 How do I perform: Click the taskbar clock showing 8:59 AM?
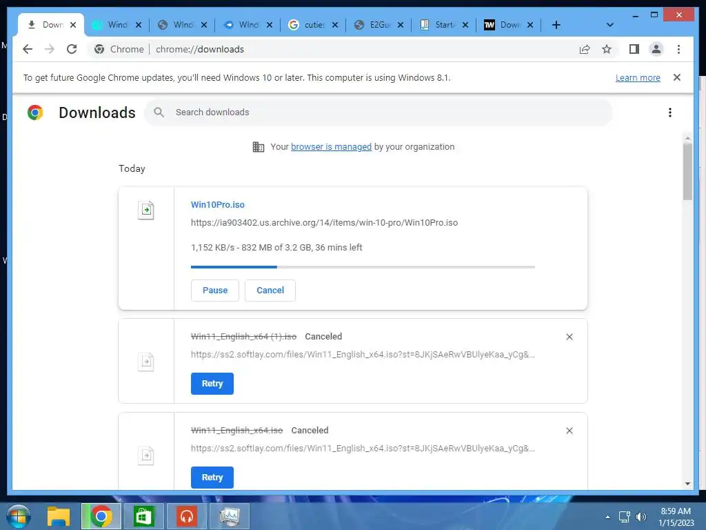pos(676,517)
